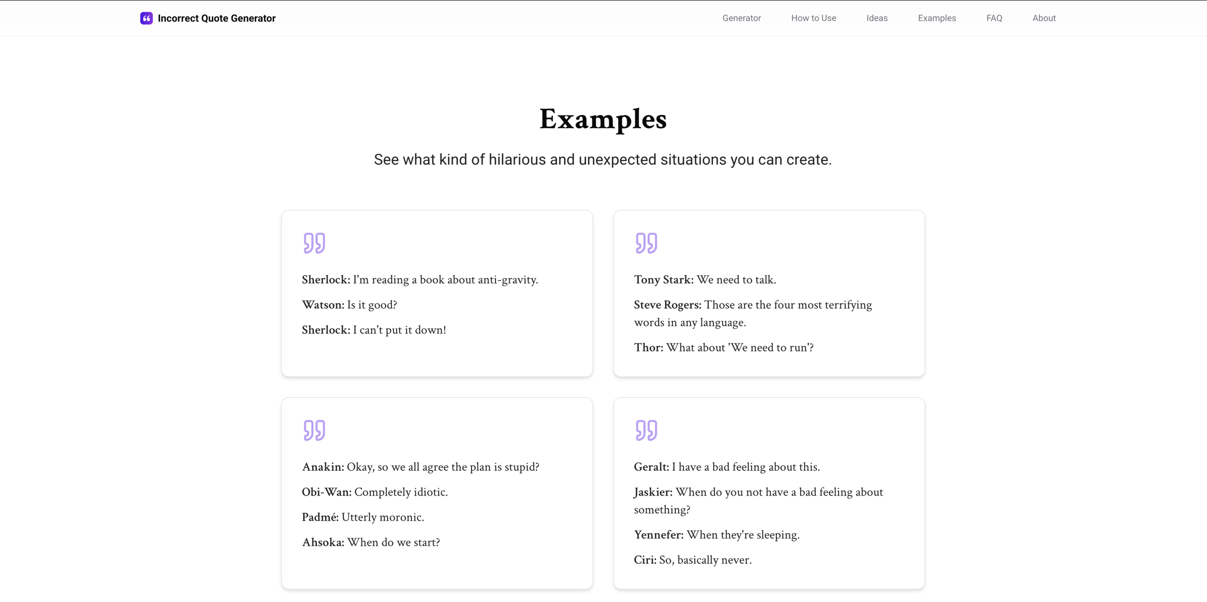Click the About link in header
This screenshot has width=1207, height=602.
(1044, 18)
